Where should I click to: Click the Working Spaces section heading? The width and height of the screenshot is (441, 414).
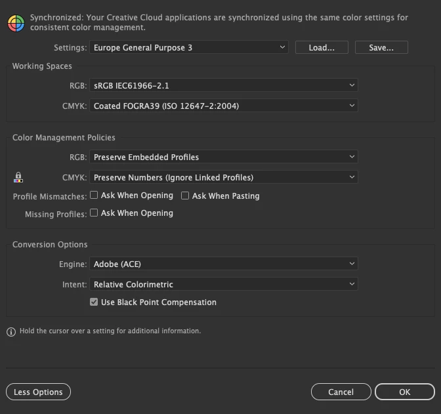point(42,66)
